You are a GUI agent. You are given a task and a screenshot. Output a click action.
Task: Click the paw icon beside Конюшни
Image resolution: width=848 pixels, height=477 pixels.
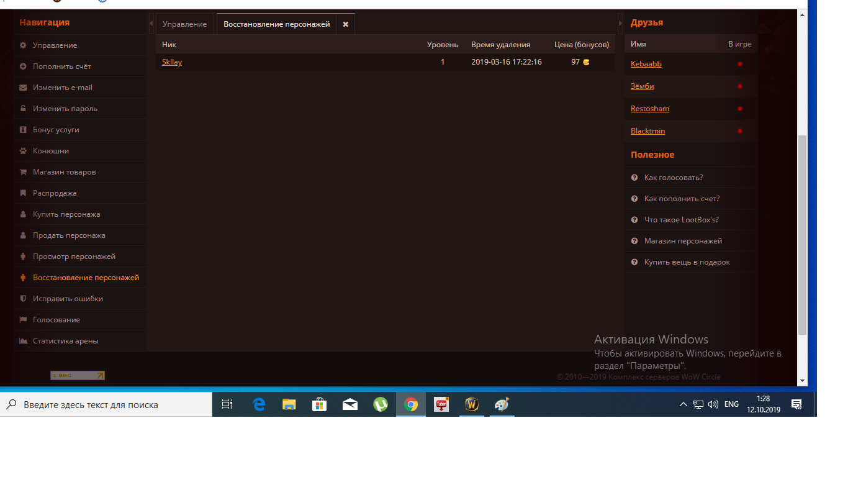23,151
